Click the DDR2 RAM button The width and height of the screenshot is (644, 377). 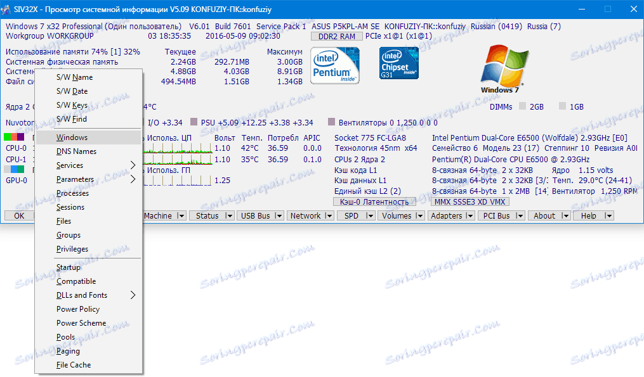pos(337,37)
